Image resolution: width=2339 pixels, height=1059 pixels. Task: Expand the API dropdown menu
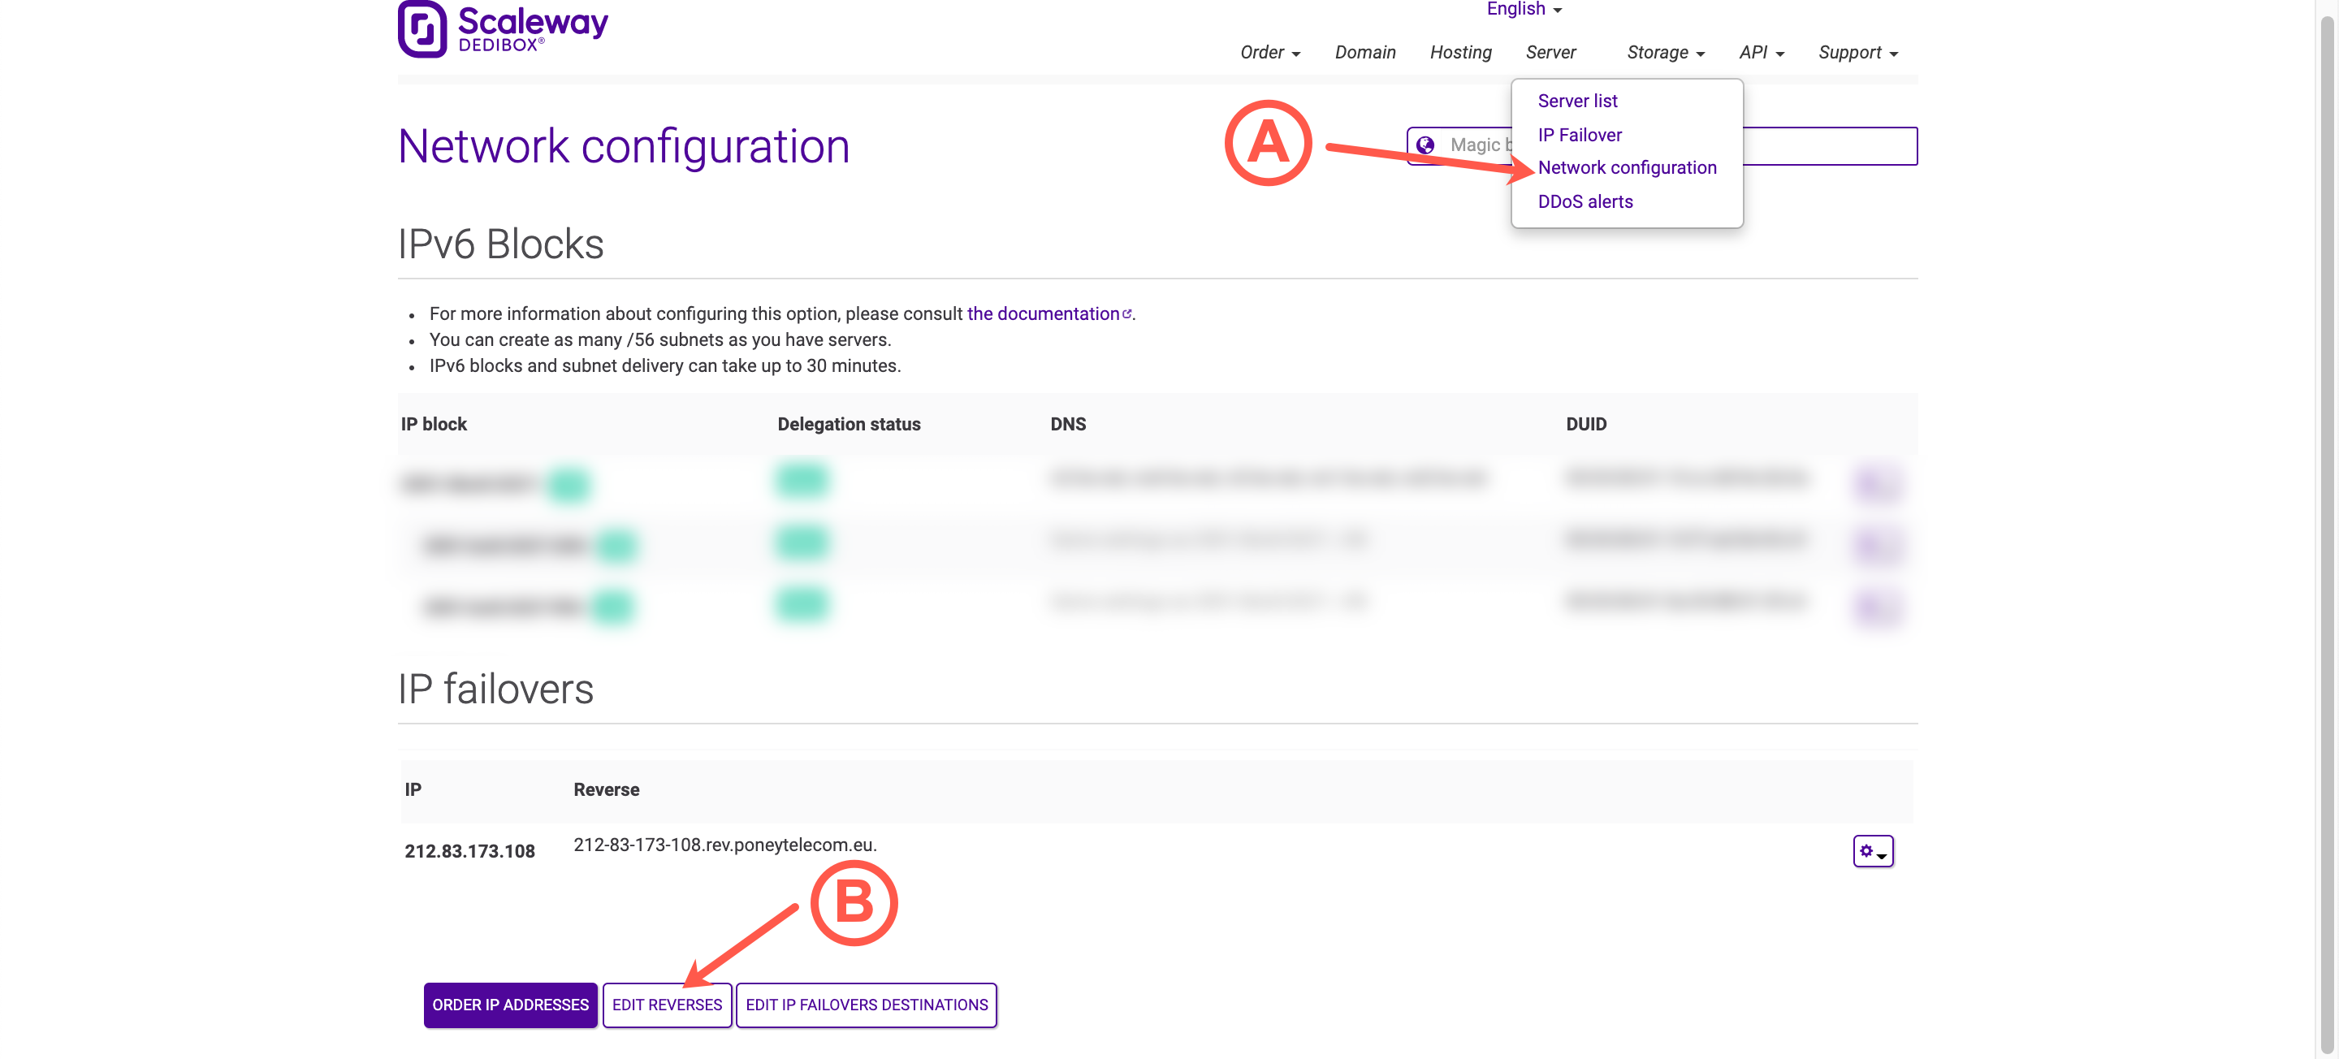1760,52
